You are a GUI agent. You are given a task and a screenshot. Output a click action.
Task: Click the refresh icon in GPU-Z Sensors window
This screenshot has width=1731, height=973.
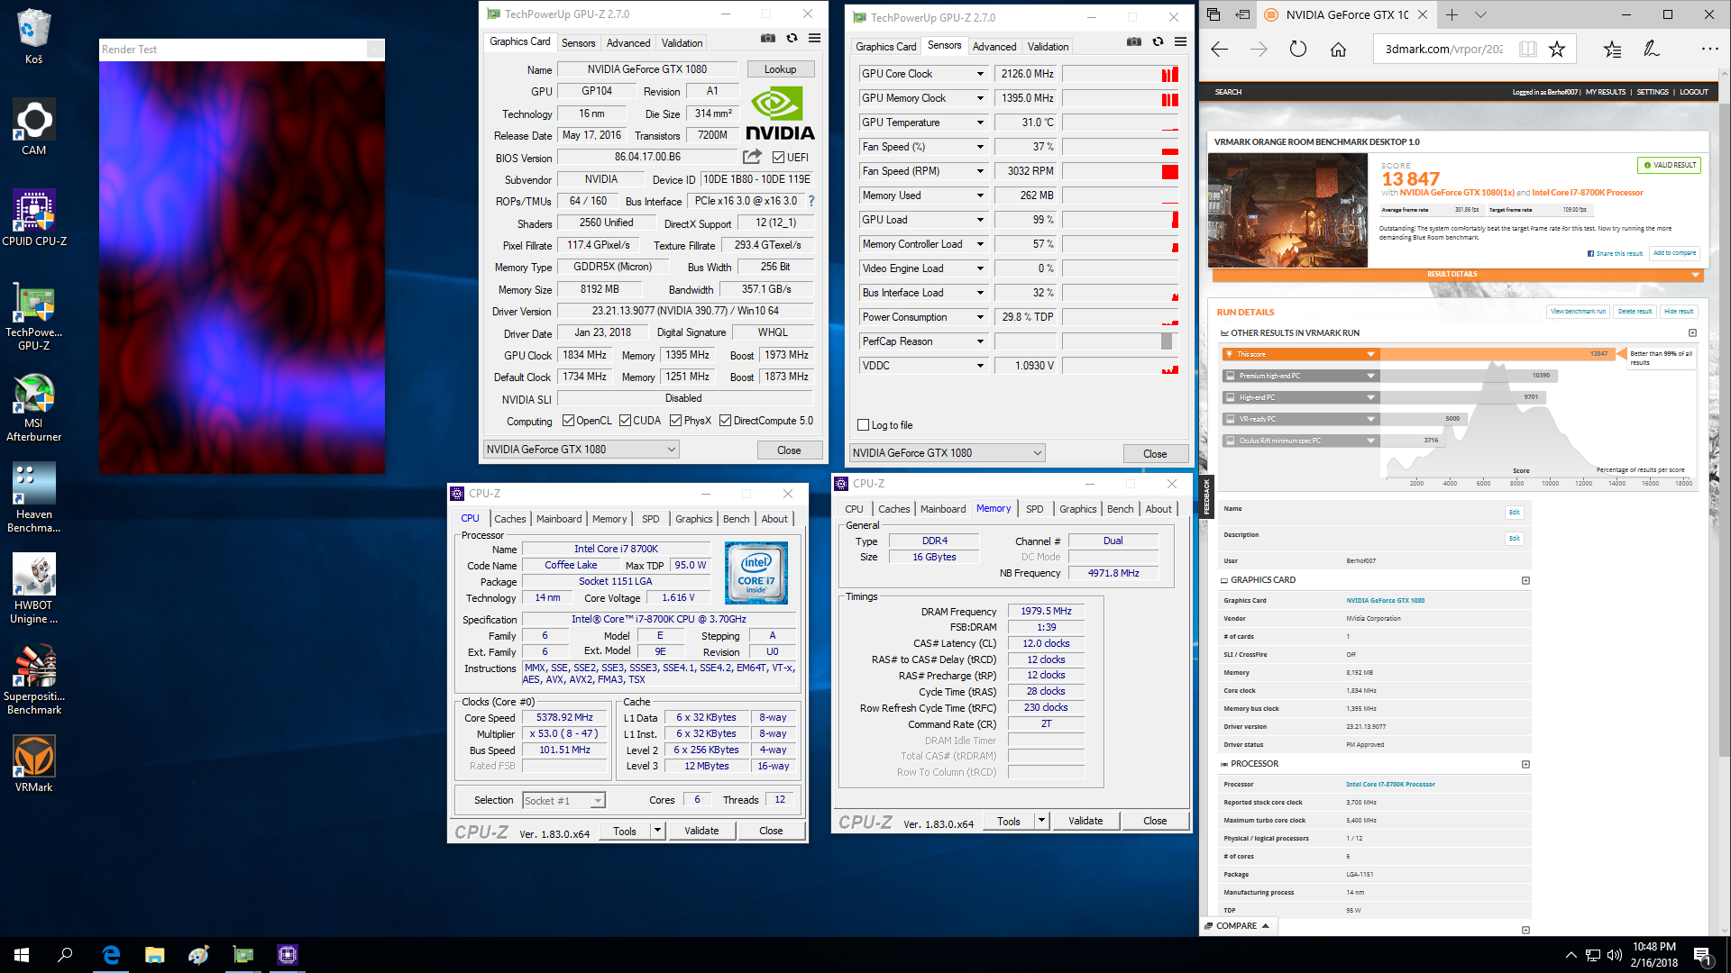1158,42
